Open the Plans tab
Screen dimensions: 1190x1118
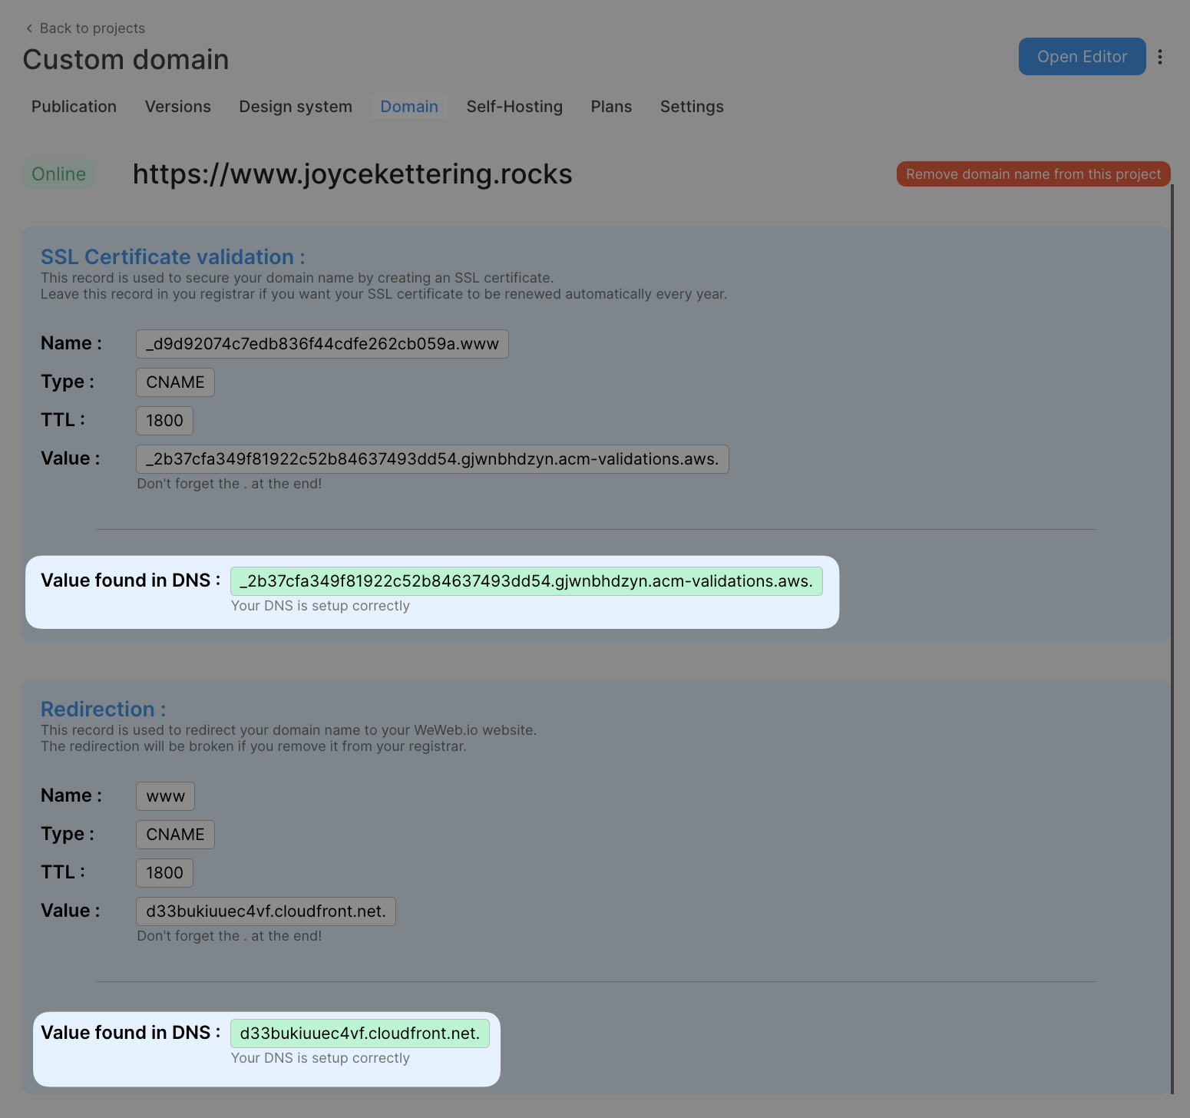pos(611,107)
